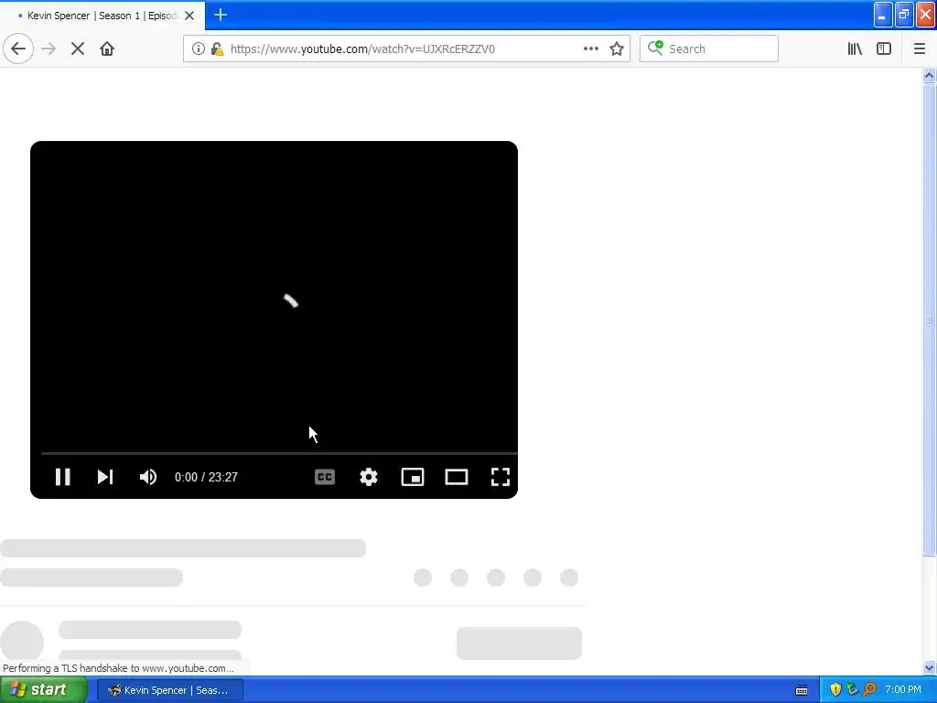The width and height of the screenshot is (937, 703).
Task: Enable miniplayer mode
Action: [413, 477]
